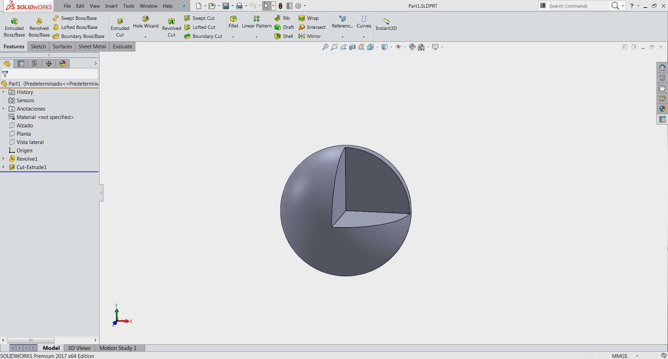Click the Zoom to Fit icon
Viewport: 668px width, 359px height.
325,47
